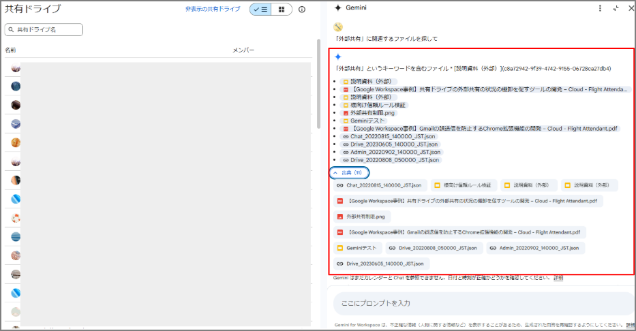Open the Chat_20220815 source chip under 出典
636x331 pixels.
tap(380, 185)
